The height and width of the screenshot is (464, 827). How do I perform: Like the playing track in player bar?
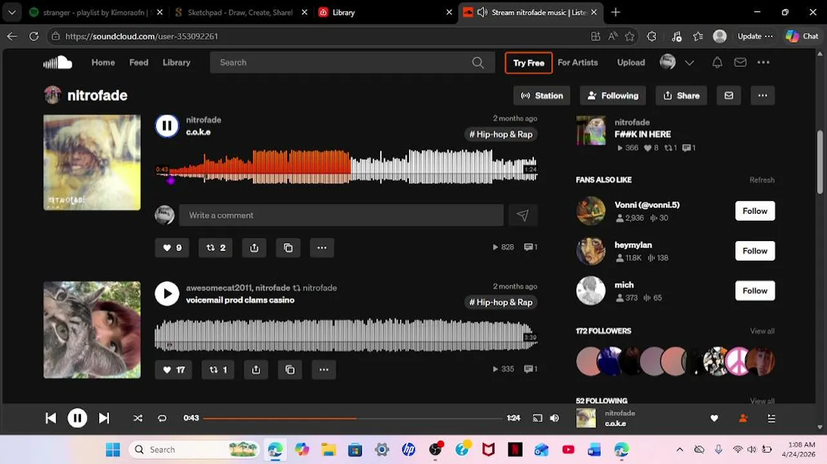coord(714,418)
